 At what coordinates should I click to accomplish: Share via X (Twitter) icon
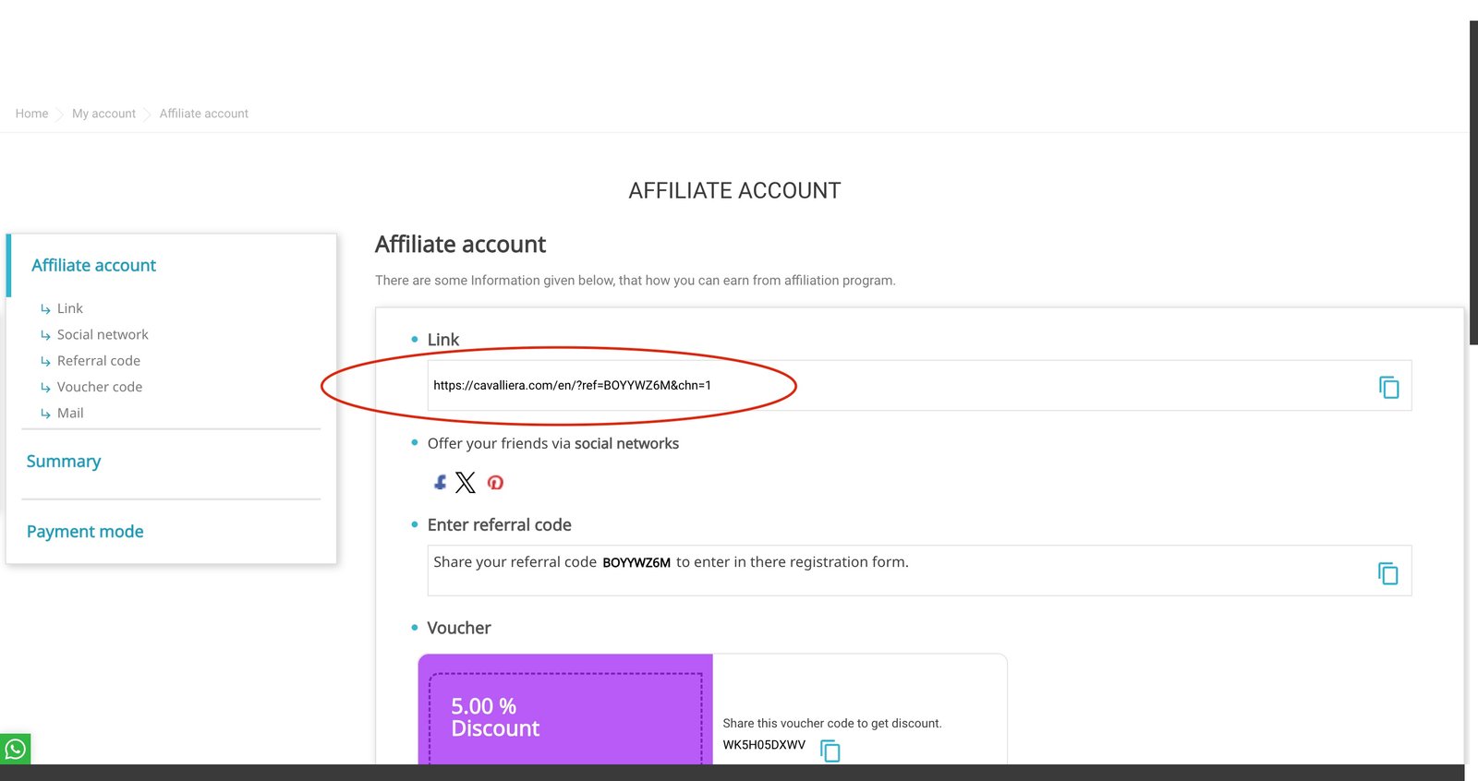[x=466, y=482]
